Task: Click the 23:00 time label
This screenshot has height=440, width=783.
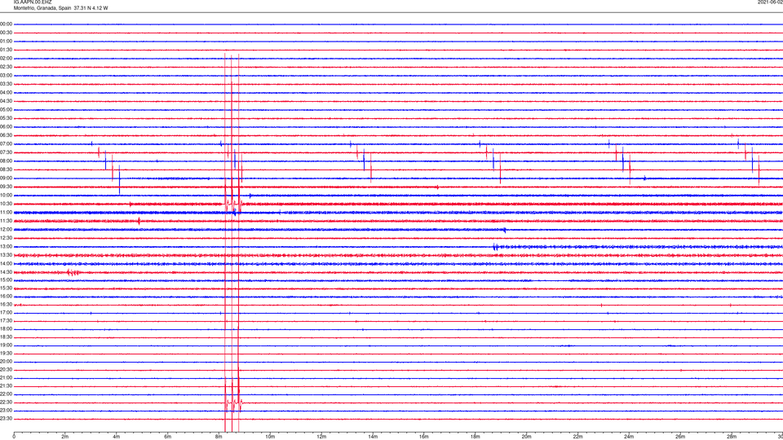Action: click(x=6, y=411)
